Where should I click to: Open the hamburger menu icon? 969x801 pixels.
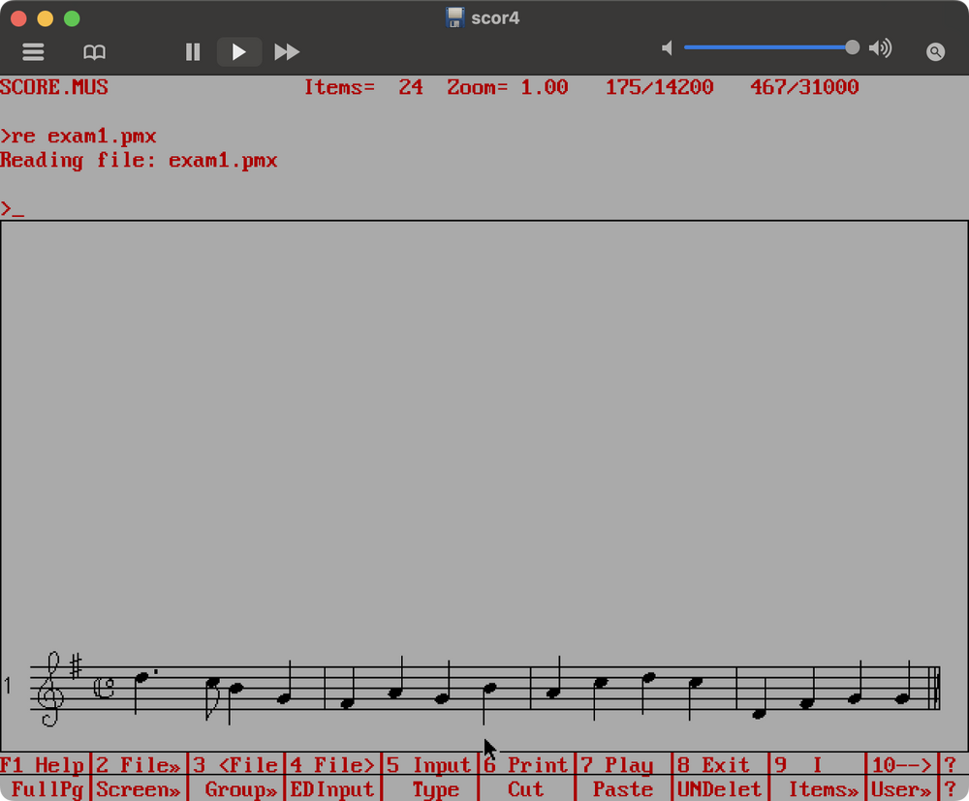(33, 52)
